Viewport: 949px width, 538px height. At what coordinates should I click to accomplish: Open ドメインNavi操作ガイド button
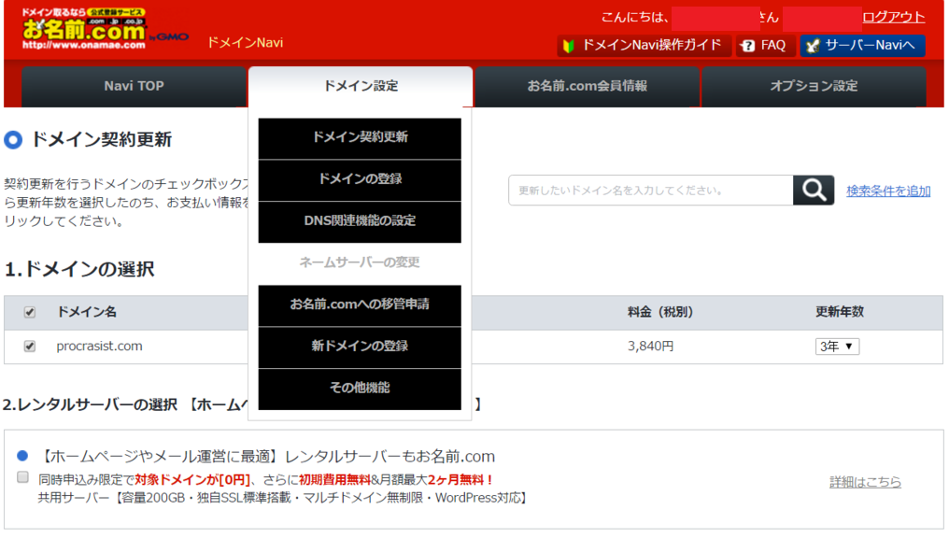click(644, 46)
